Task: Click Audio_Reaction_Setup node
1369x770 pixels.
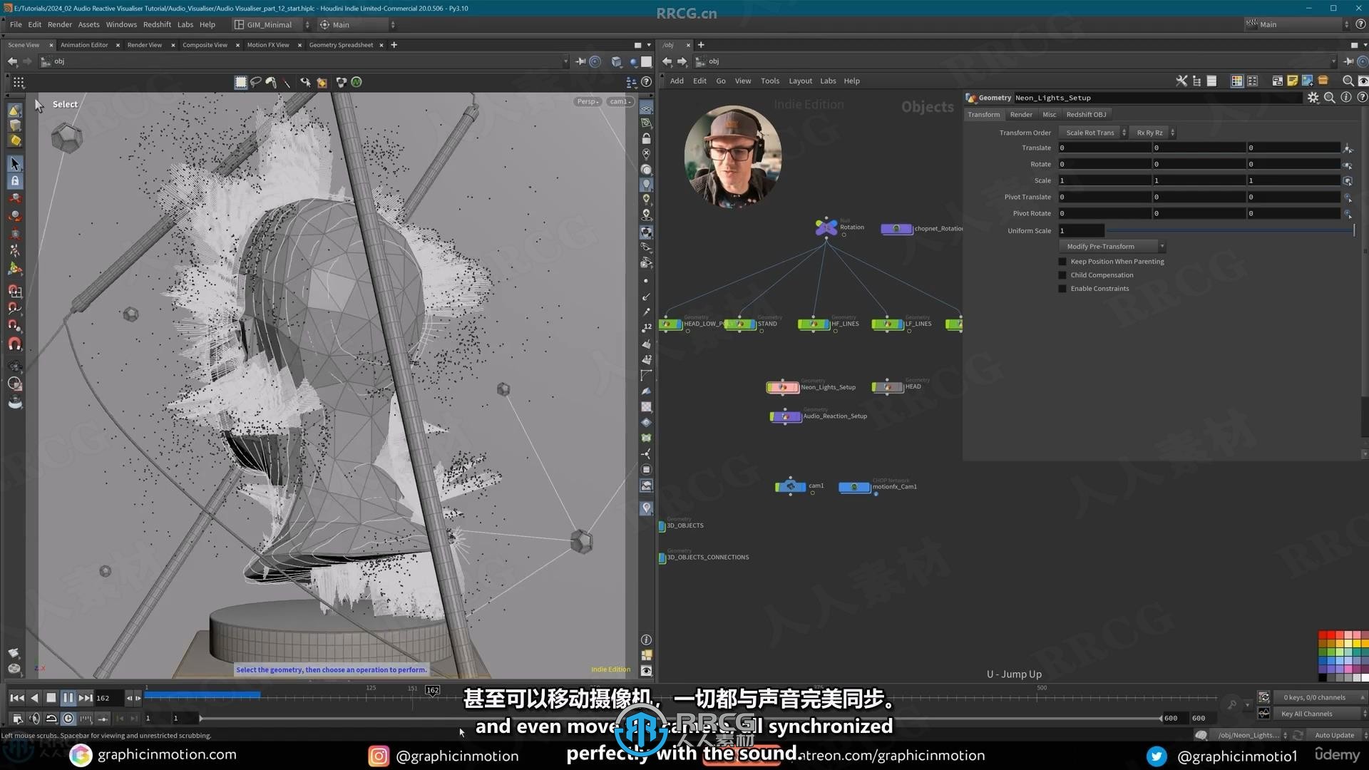Action: pos(784,416)
